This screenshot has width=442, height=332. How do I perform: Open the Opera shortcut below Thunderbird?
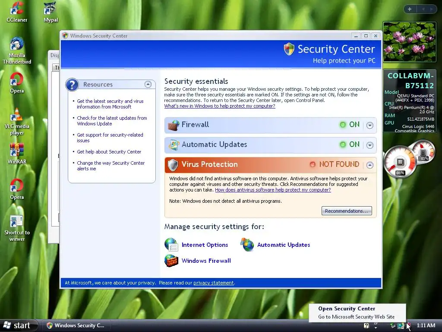point(17,83)
